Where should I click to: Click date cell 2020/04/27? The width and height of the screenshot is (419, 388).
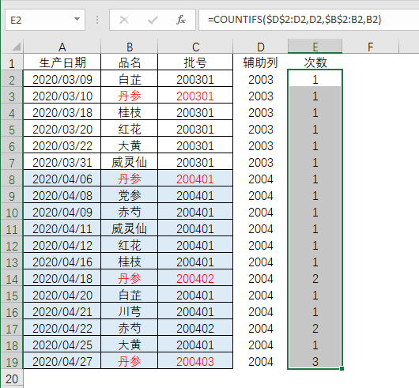(62, 362)
